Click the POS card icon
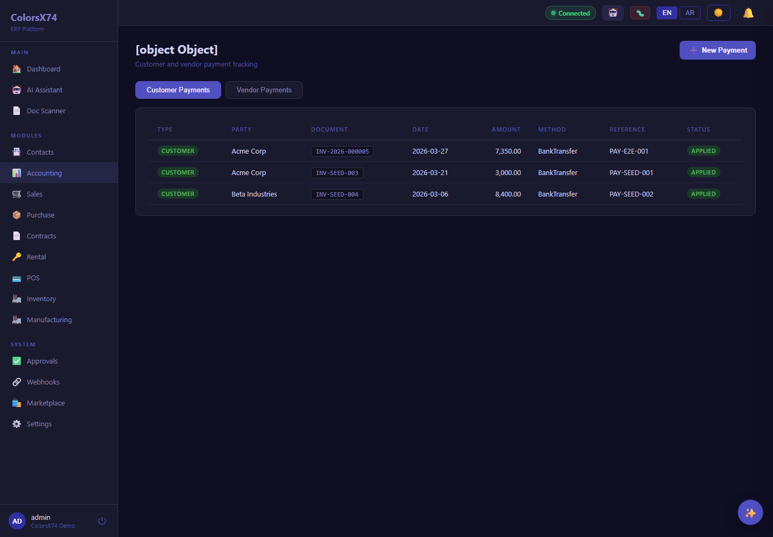This screenshot has height=537, width=773. coord(17,278)
